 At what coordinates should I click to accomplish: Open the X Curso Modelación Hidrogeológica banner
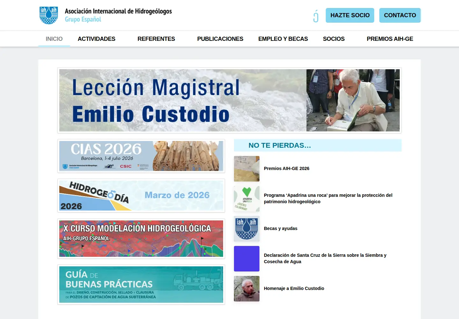coord(141,239)
